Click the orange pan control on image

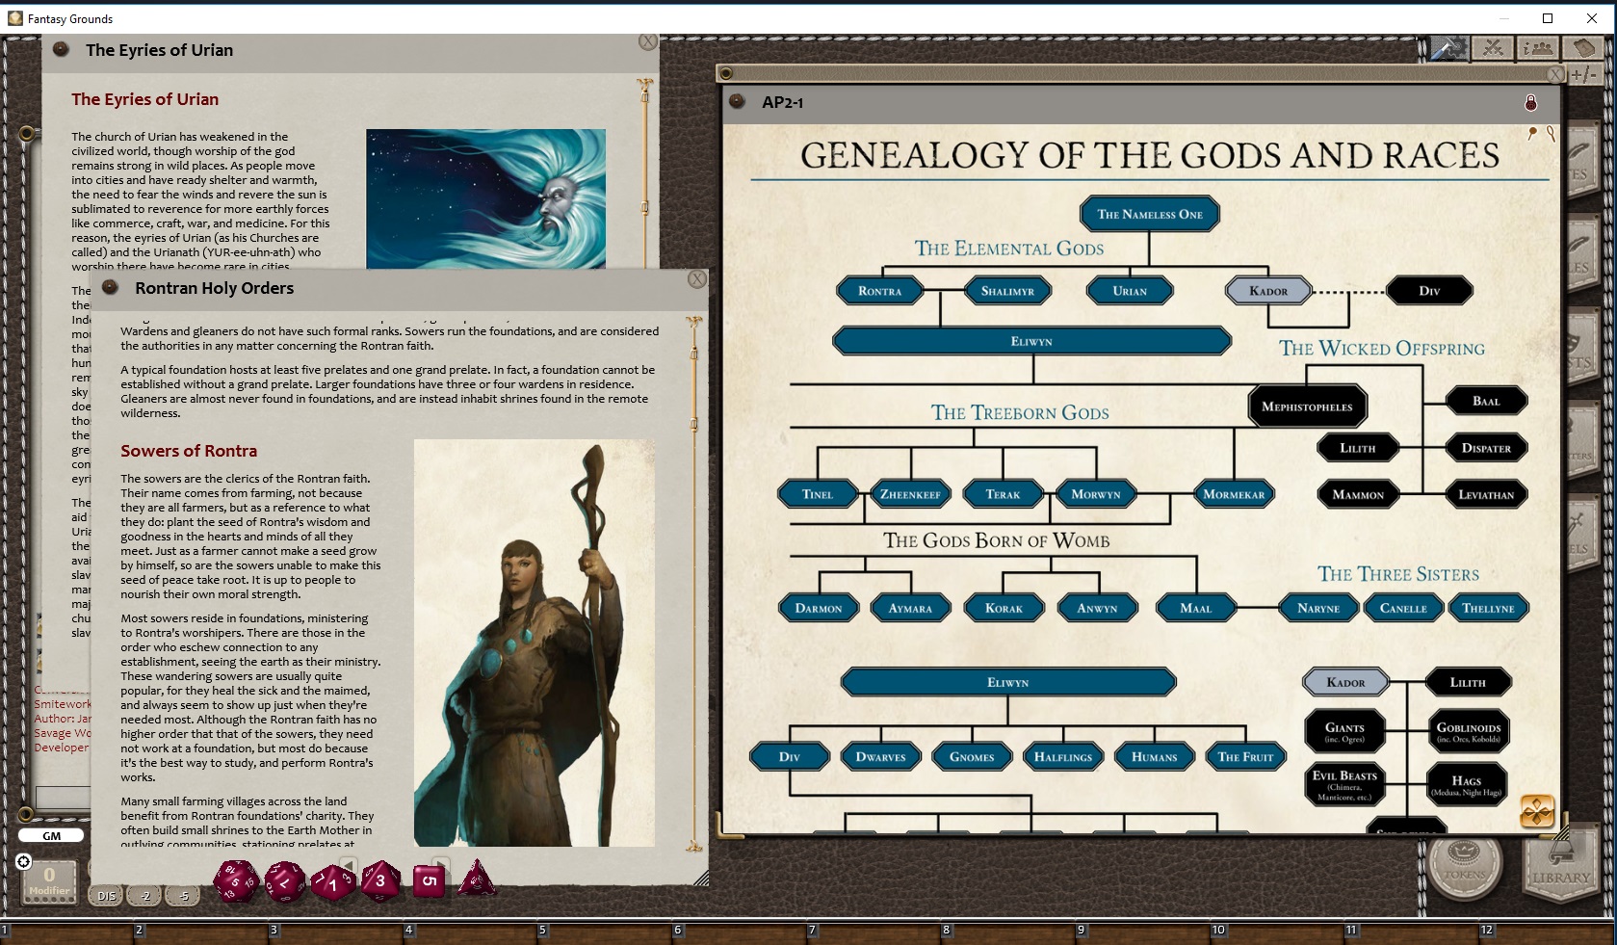point(1536,811)
